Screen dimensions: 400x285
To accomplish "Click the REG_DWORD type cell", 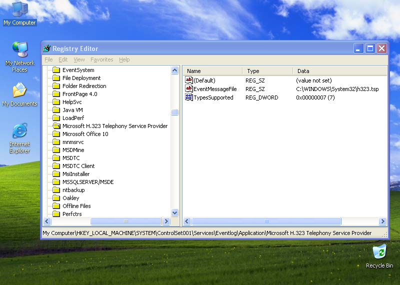I will coord(261,97).
